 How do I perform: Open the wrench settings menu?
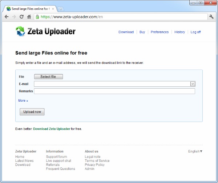[x=211, y=17]
